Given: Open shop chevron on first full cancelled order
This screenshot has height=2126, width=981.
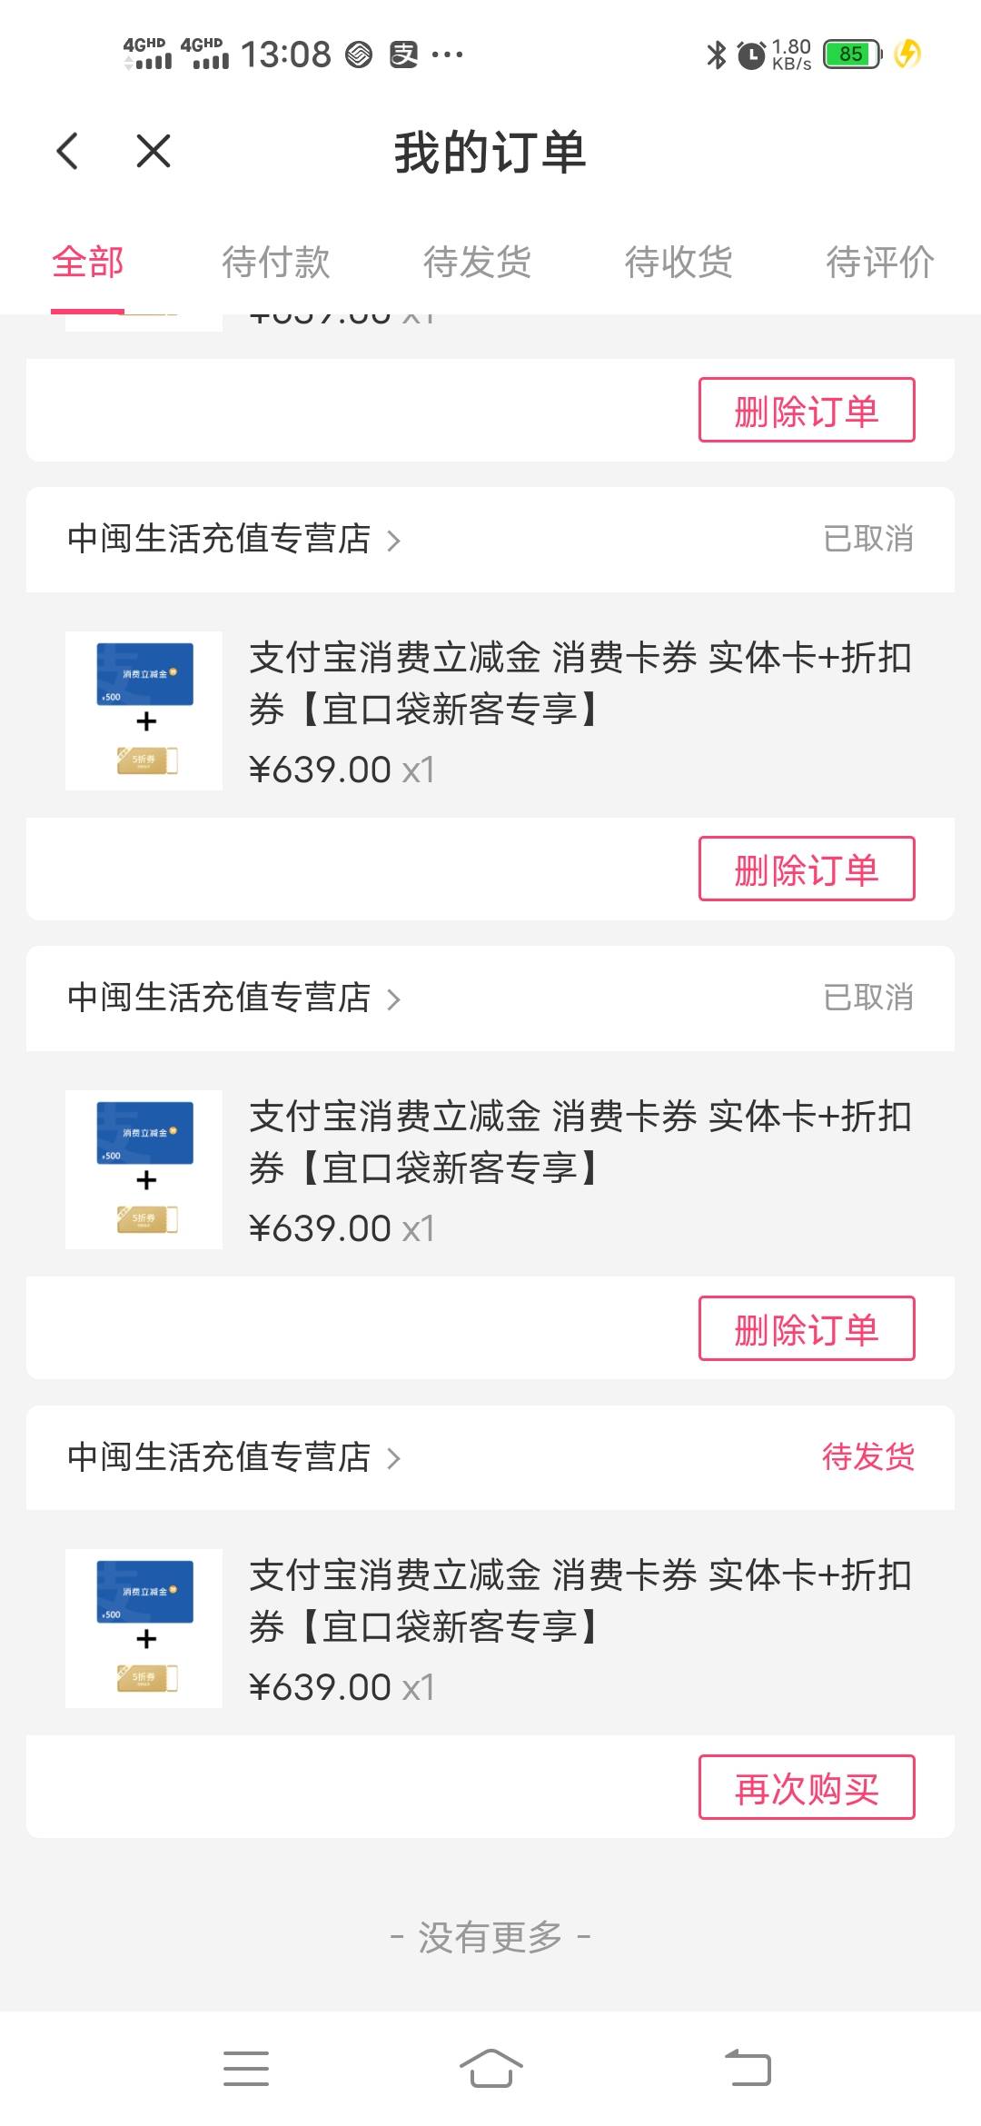Looking at the screenshot, I should pos(393,541).
